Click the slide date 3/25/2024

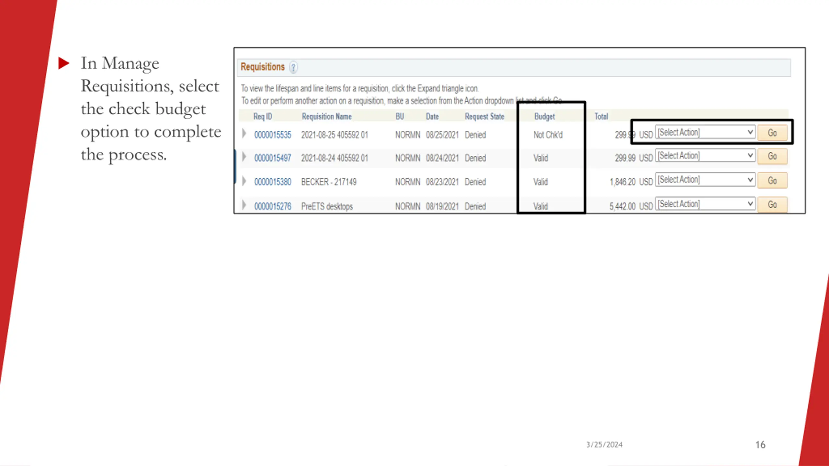pyautogui.click(x=604, y=445)
